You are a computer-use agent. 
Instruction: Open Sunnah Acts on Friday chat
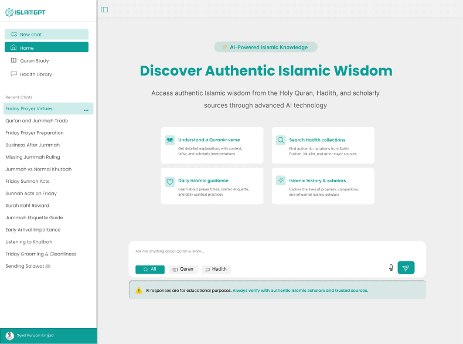[31, 193]
